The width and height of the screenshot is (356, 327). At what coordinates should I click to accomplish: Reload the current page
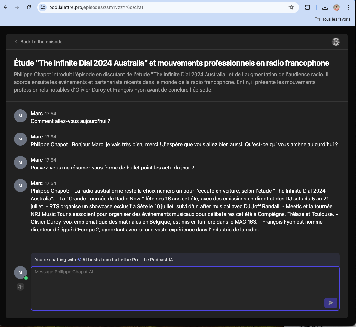pyautogui.click(x=29, y=7)
